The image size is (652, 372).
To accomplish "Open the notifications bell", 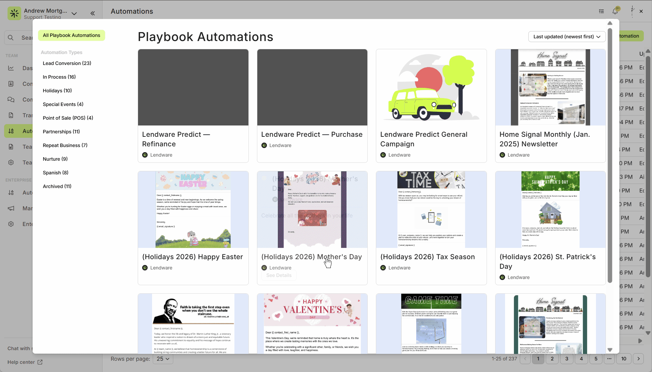I will pyautogui.click(x=615, y=11).
